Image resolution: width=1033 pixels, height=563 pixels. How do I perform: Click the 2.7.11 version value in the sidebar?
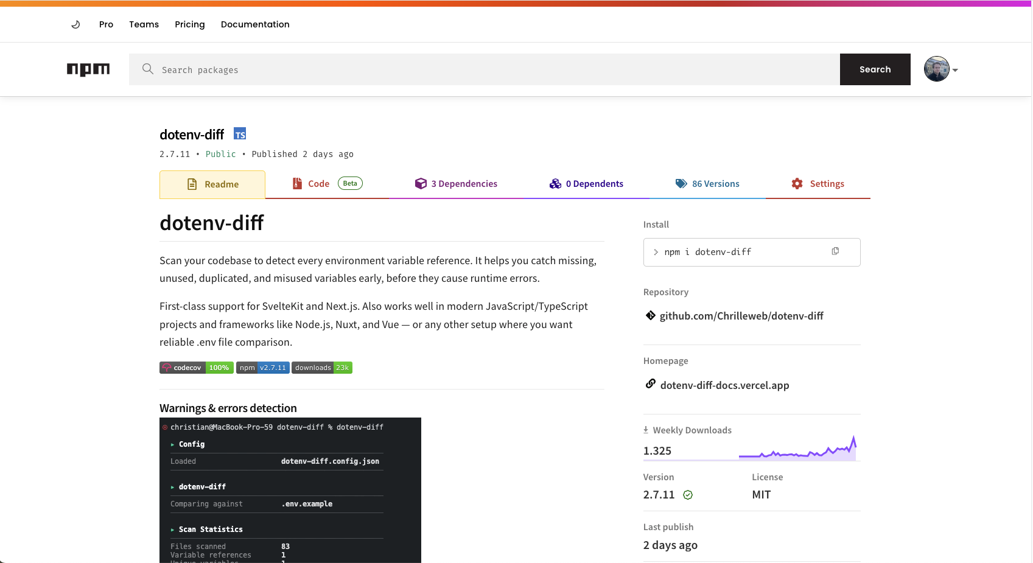[x=659, y=495]
